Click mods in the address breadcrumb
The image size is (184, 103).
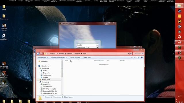(x=84, y=54)
